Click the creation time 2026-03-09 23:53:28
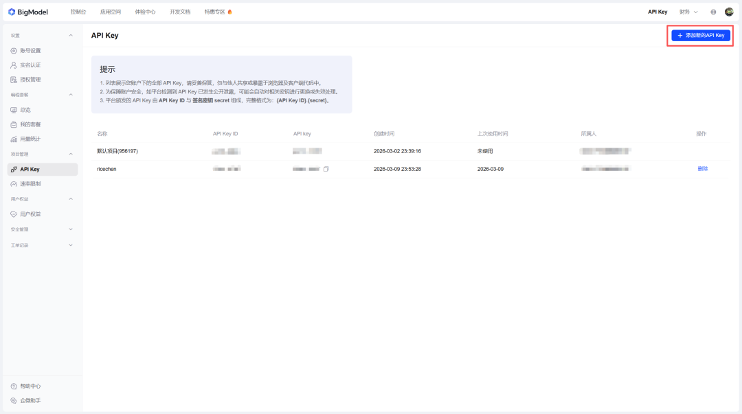Viewport: 742px width, 414px height. (397, 169)
